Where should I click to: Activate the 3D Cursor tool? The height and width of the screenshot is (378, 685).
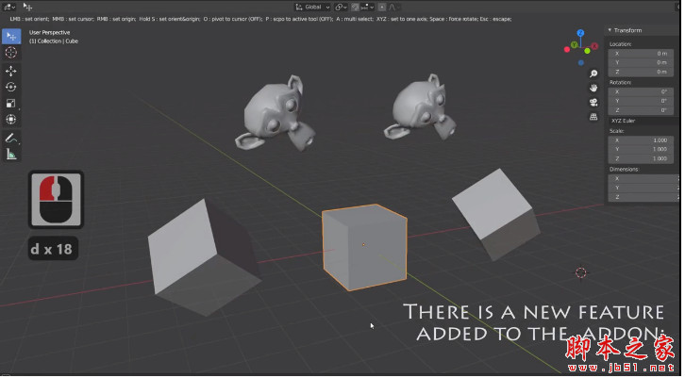click(11, 54)
